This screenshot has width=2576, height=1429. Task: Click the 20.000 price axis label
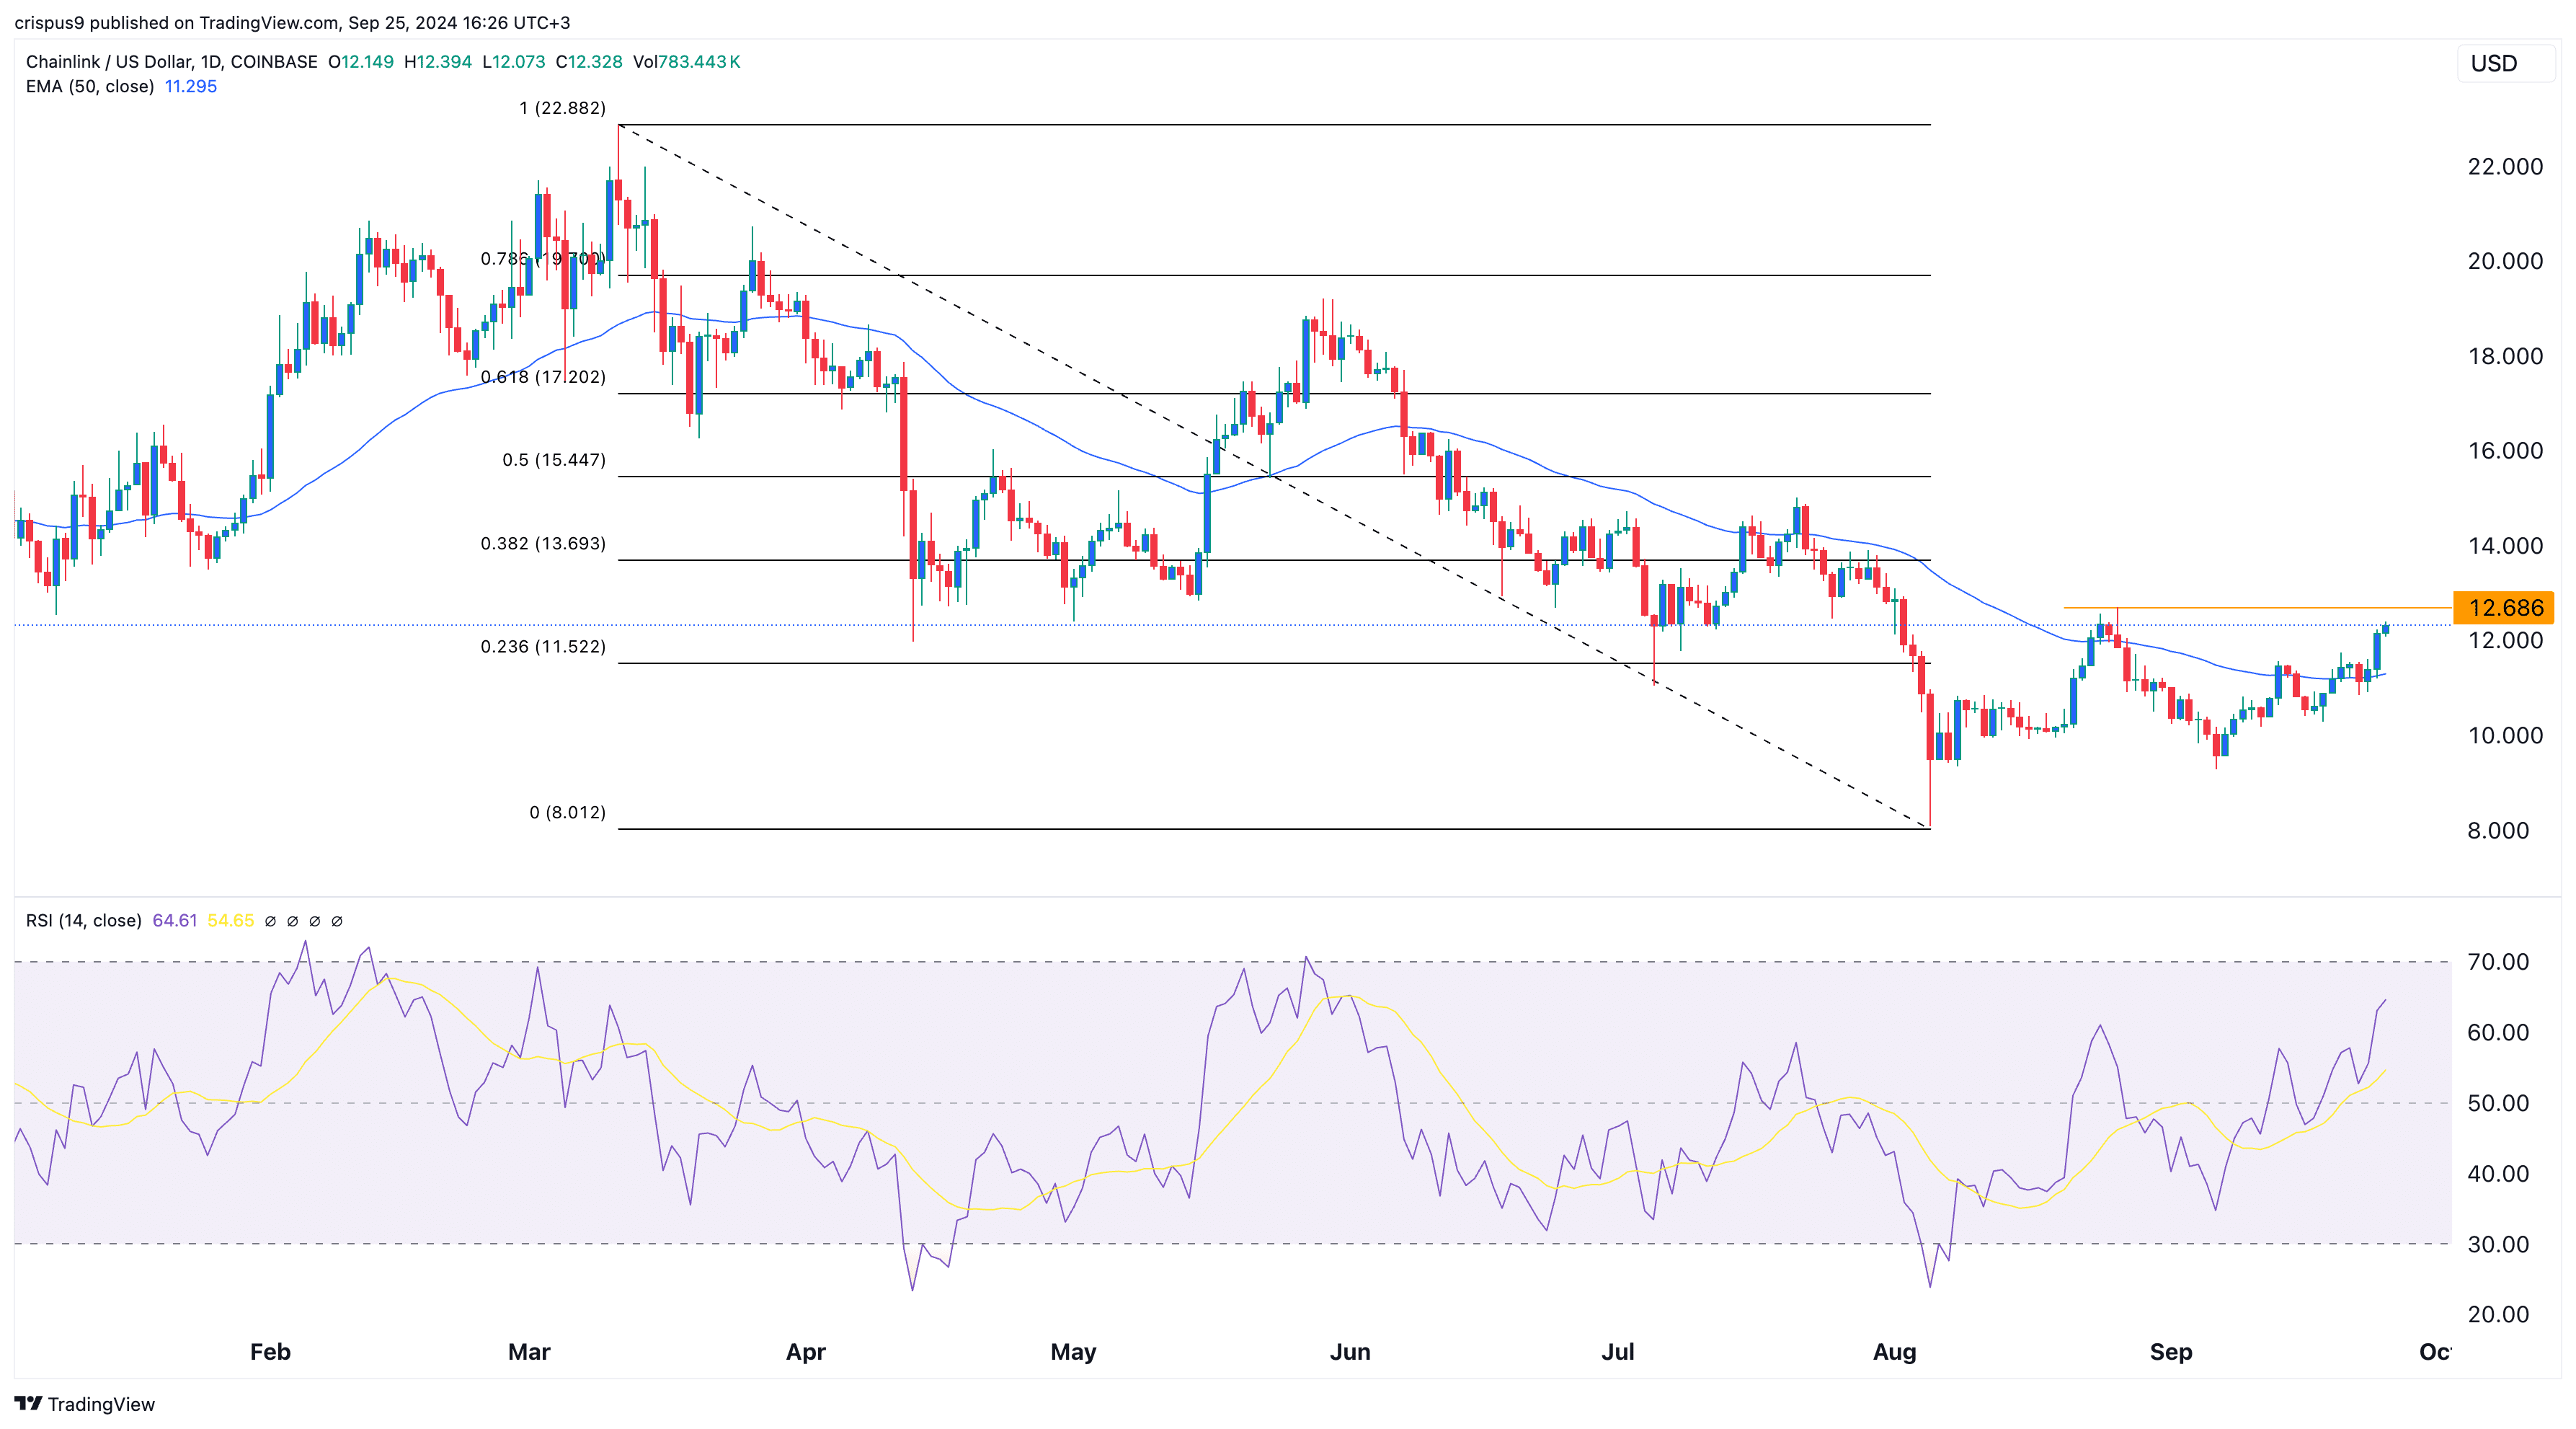(2505, 261)
